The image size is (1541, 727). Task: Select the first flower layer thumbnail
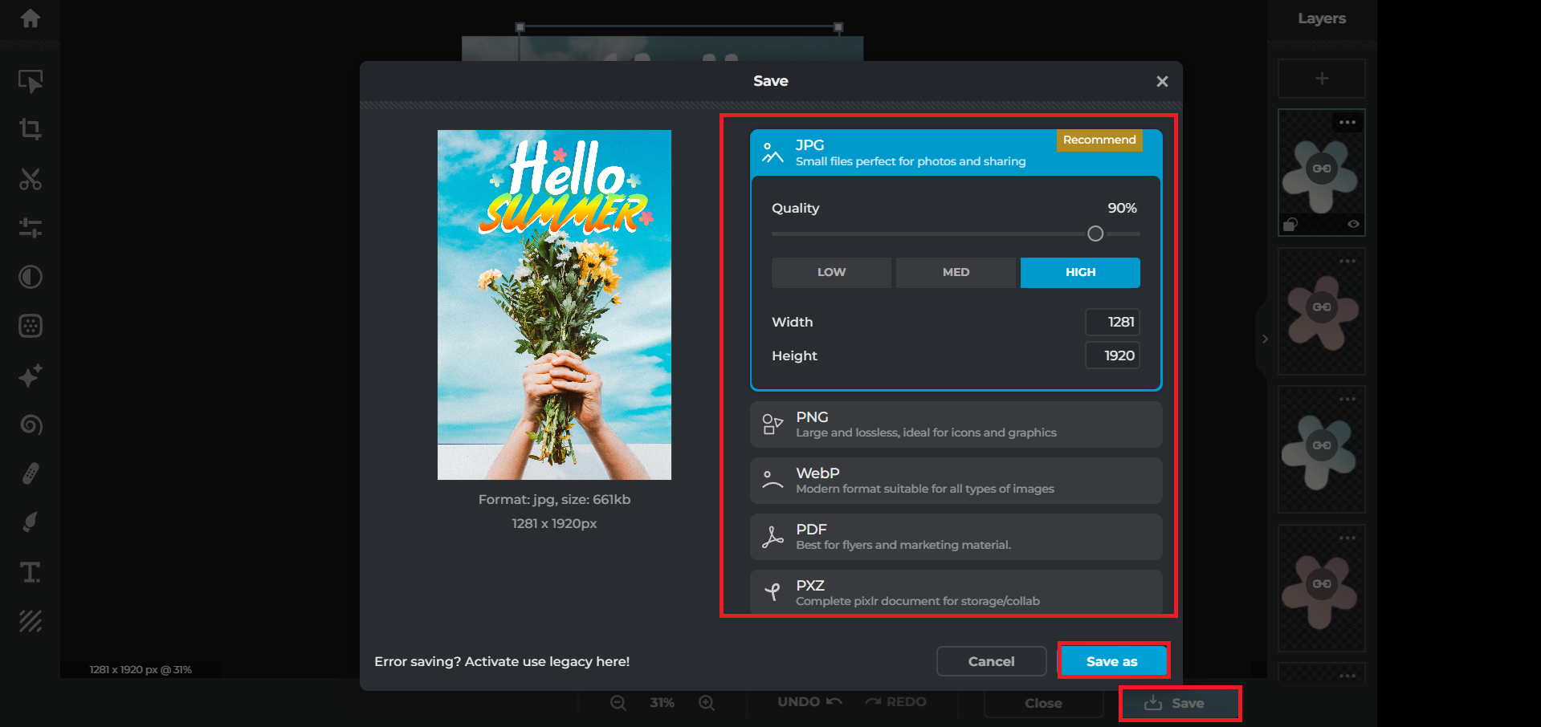pyautogui.click(x=1322, y=173)
